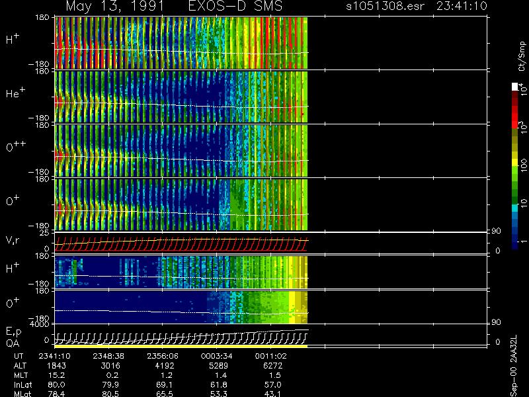Click the QA row label
The image size is (529, 397).
click(x=13, y=343)
